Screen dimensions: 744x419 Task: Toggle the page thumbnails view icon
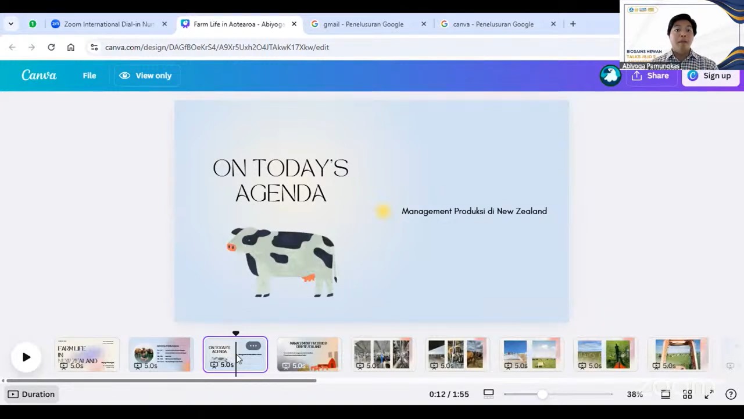tap(666, 394)
